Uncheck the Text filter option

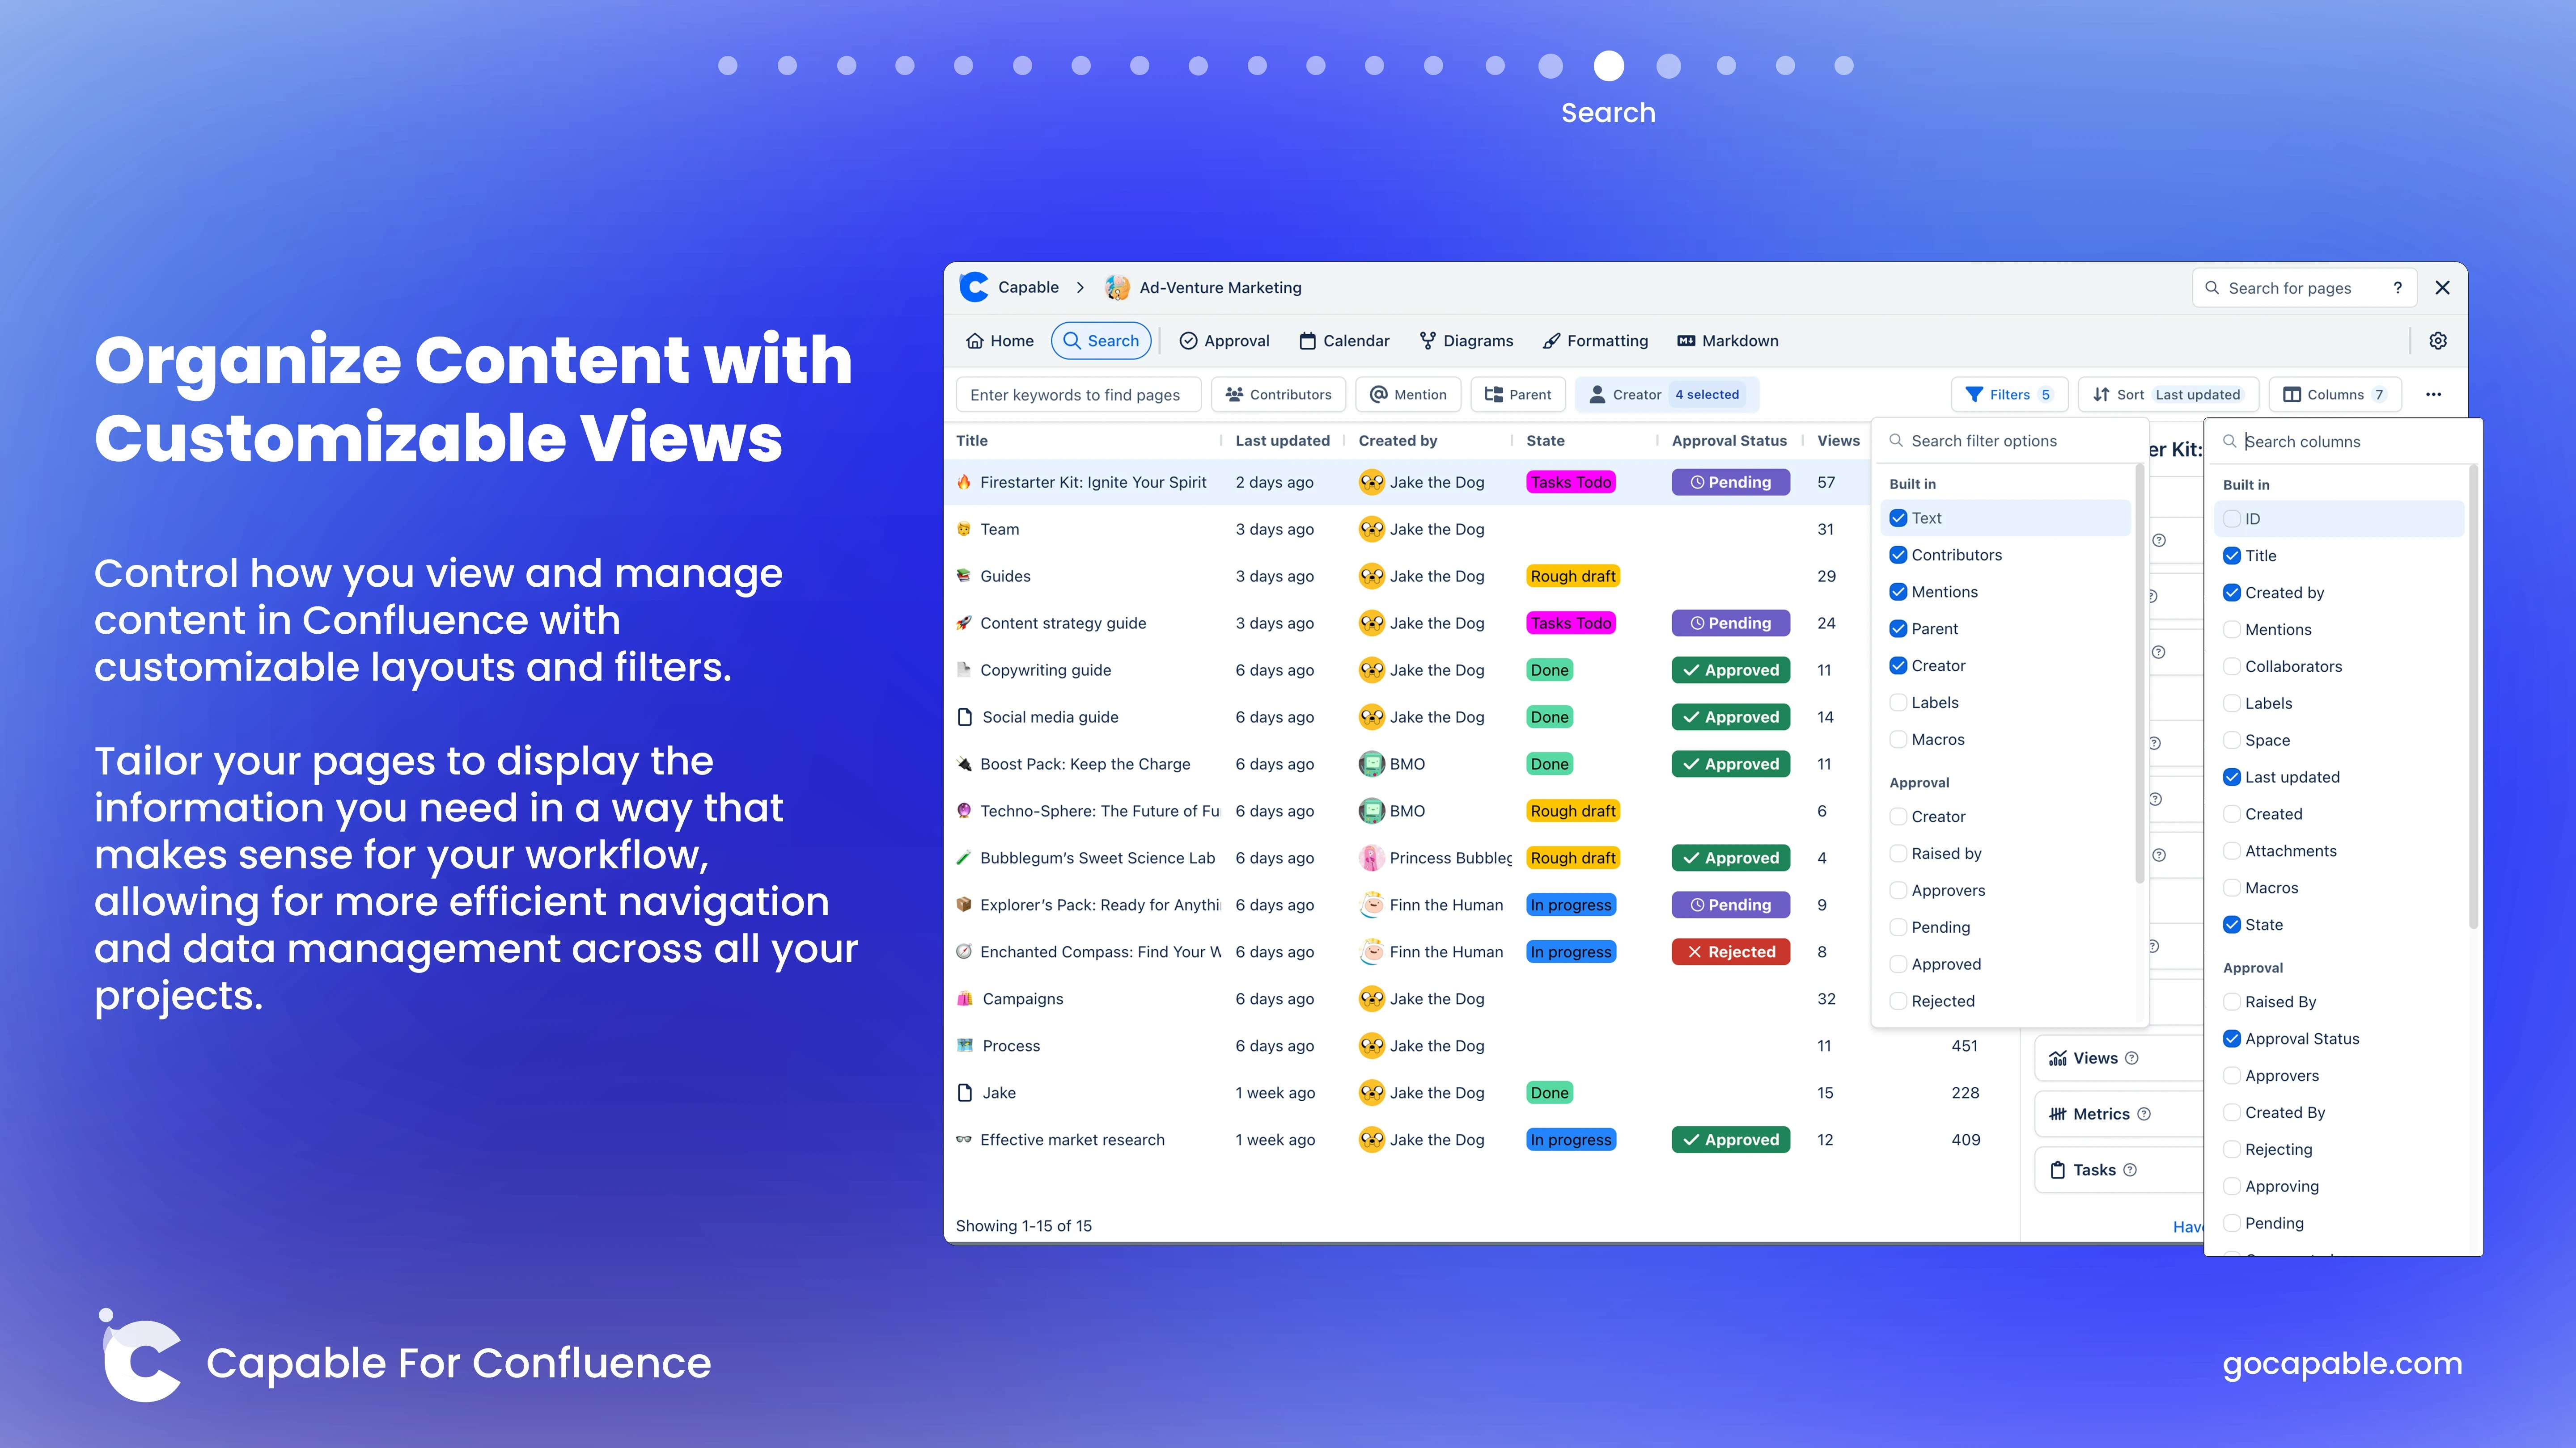point(1898,518)
